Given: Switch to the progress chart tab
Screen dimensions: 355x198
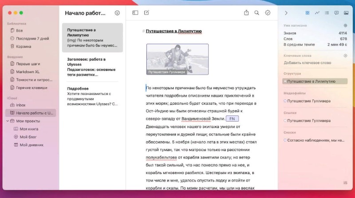Looking at the screenshot, I should point(317,13).
